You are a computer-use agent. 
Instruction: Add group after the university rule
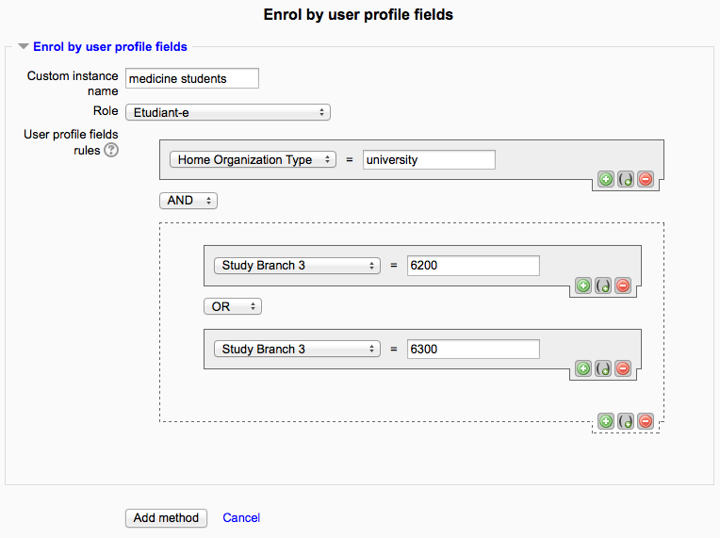[626, 179]
